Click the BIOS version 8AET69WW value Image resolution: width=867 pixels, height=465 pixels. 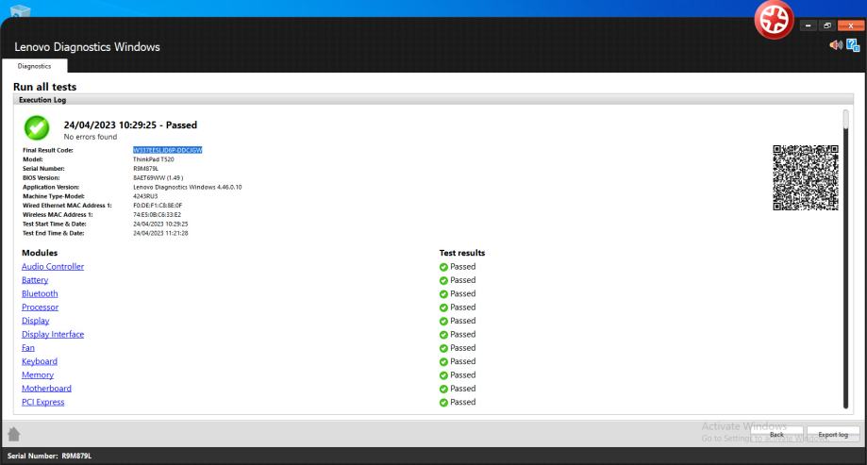[158, 178]
